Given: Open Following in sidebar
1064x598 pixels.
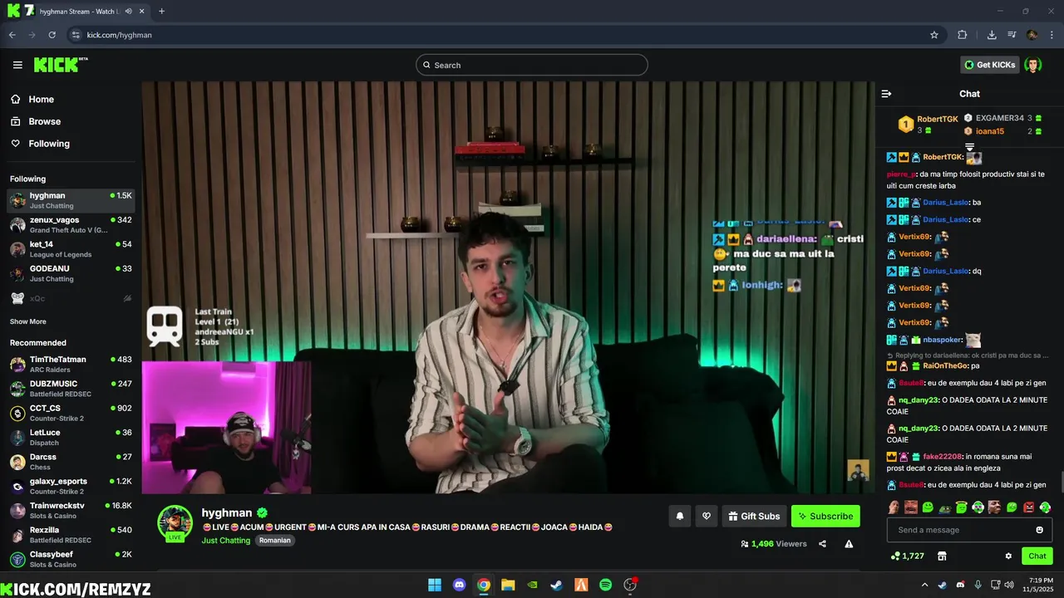Looking at the screenshot, I should click(40, 144).
